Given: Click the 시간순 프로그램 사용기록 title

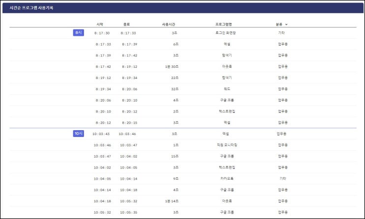Looking at the screenshot, I should (31, 8).
